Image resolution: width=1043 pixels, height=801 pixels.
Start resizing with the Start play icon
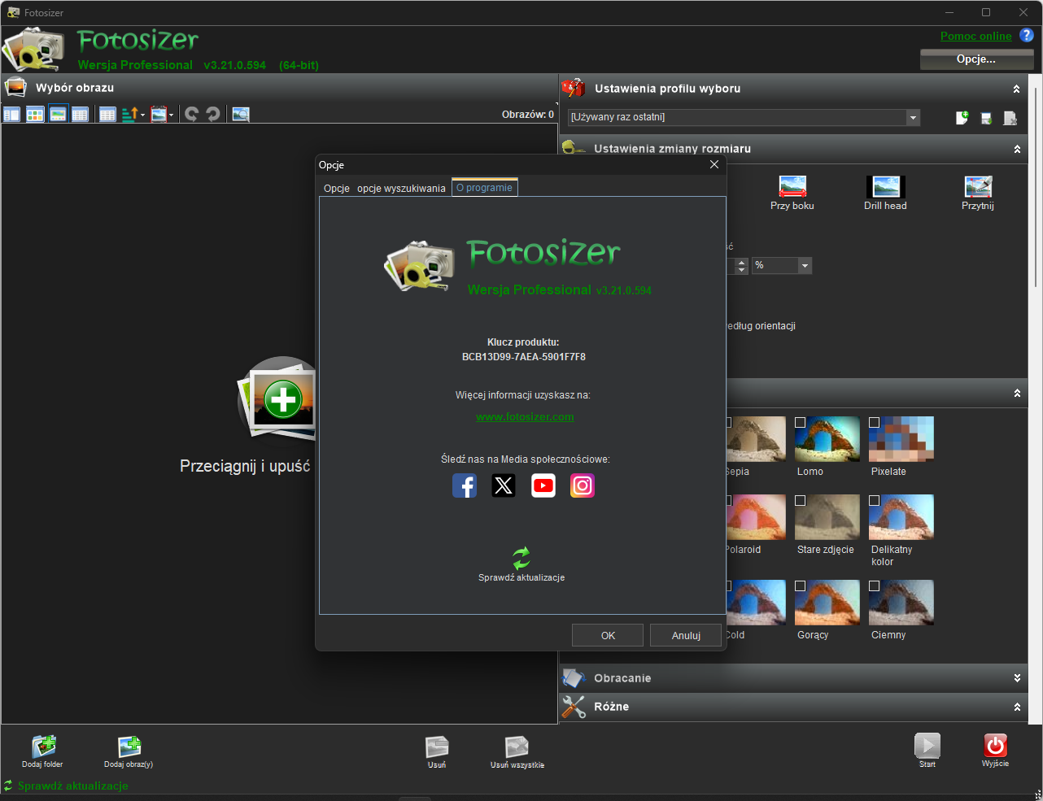927,746
